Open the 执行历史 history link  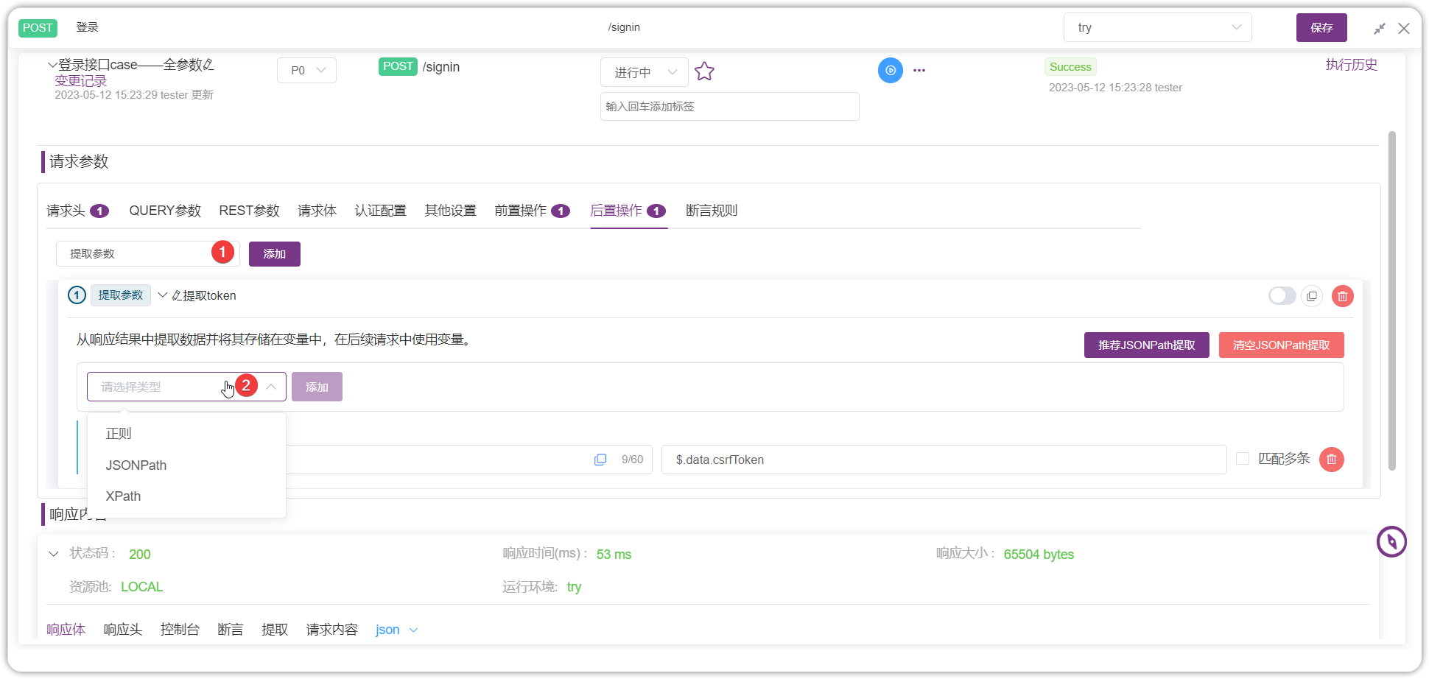pos(1351,65)
